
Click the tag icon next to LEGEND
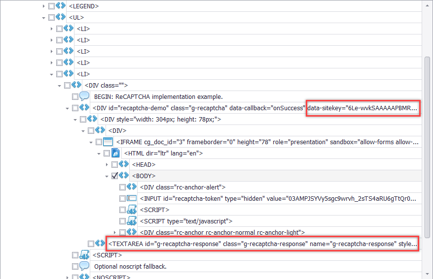tap(61, 6)
